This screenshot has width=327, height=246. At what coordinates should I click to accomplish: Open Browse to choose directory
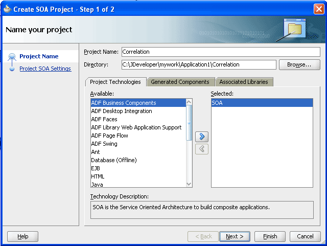point(299,65)
